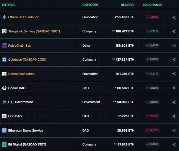Image resolution: width=179 pixels, height=151 pixels.
Task: Sort by the RESERVE column header
Action: coord(127,5)
